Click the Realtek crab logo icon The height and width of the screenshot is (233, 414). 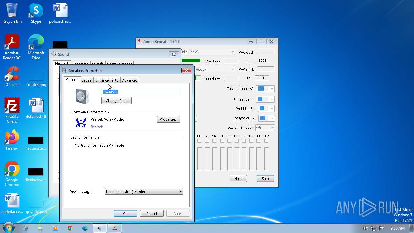tap(81, 122)
